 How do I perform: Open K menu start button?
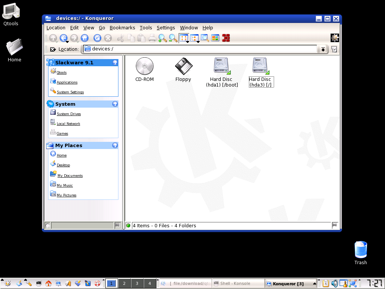pos(8,283)
